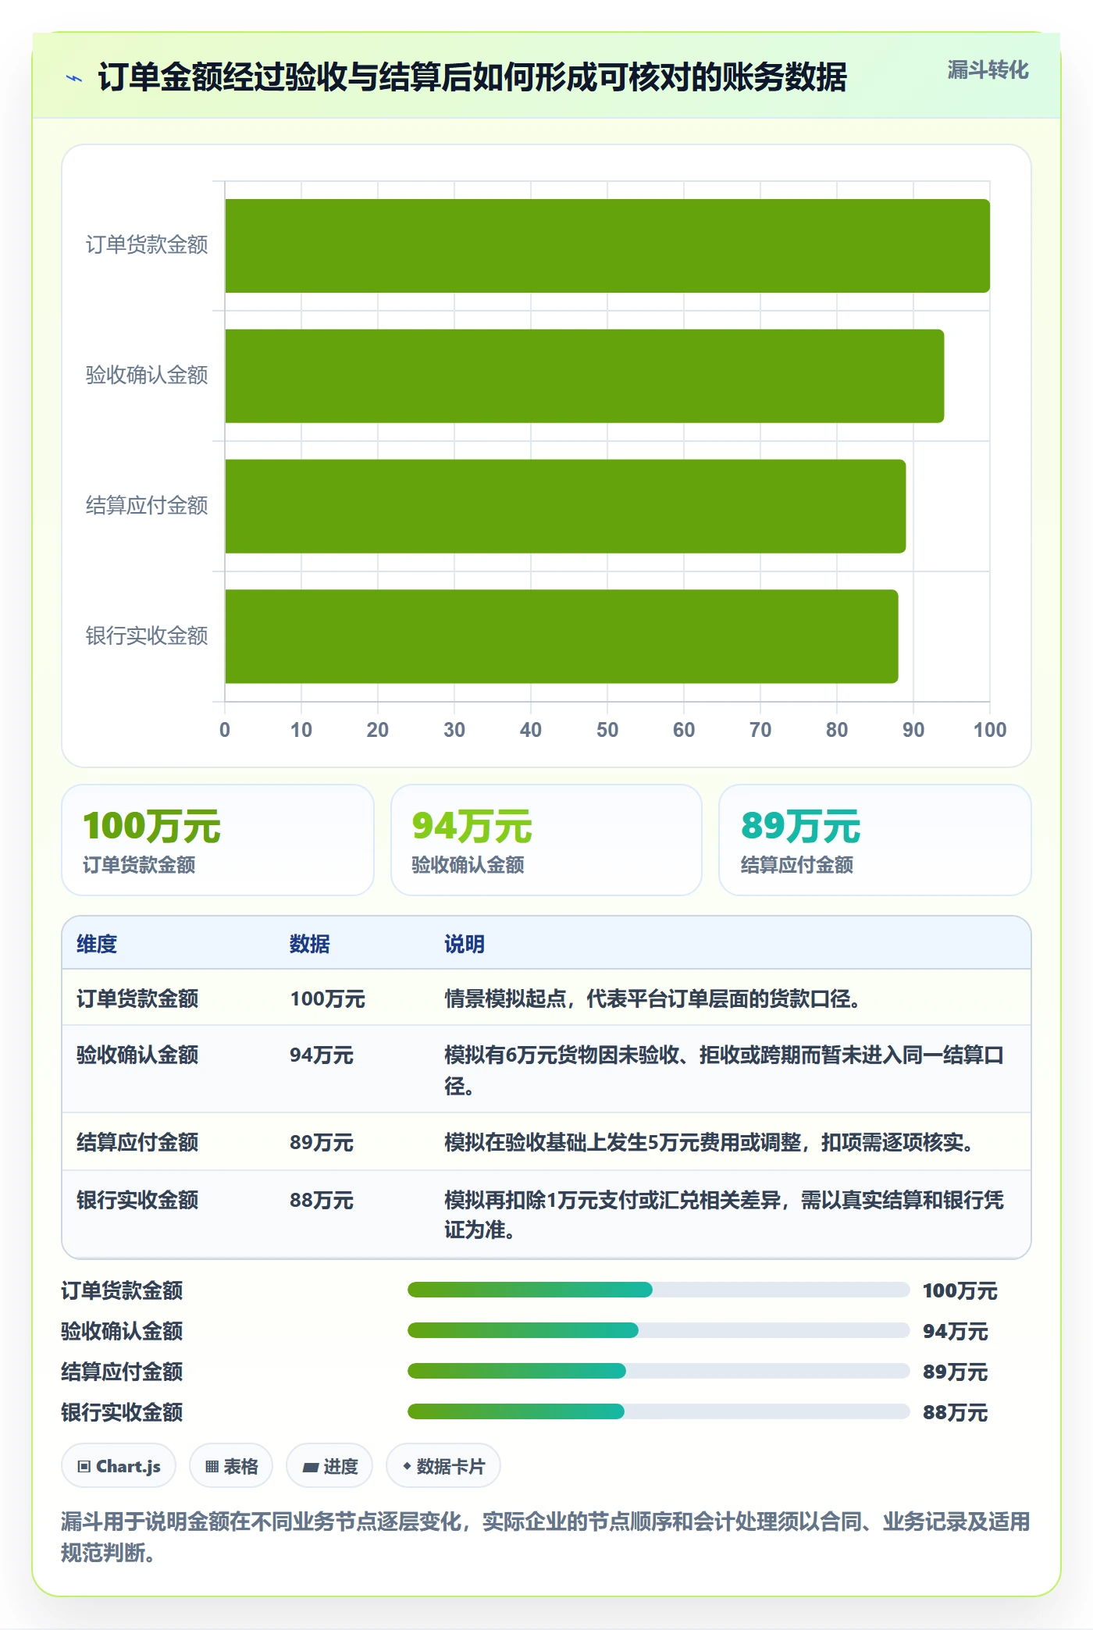Viewport: 1093px width, 1630px height.
Task: Click the diamond icon on 数据卡片 chip
Action: 407,1467
